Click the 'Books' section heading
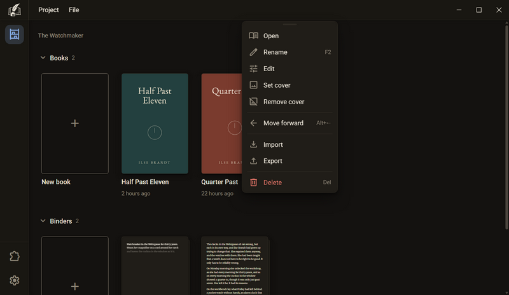 [x=59, y=58]
